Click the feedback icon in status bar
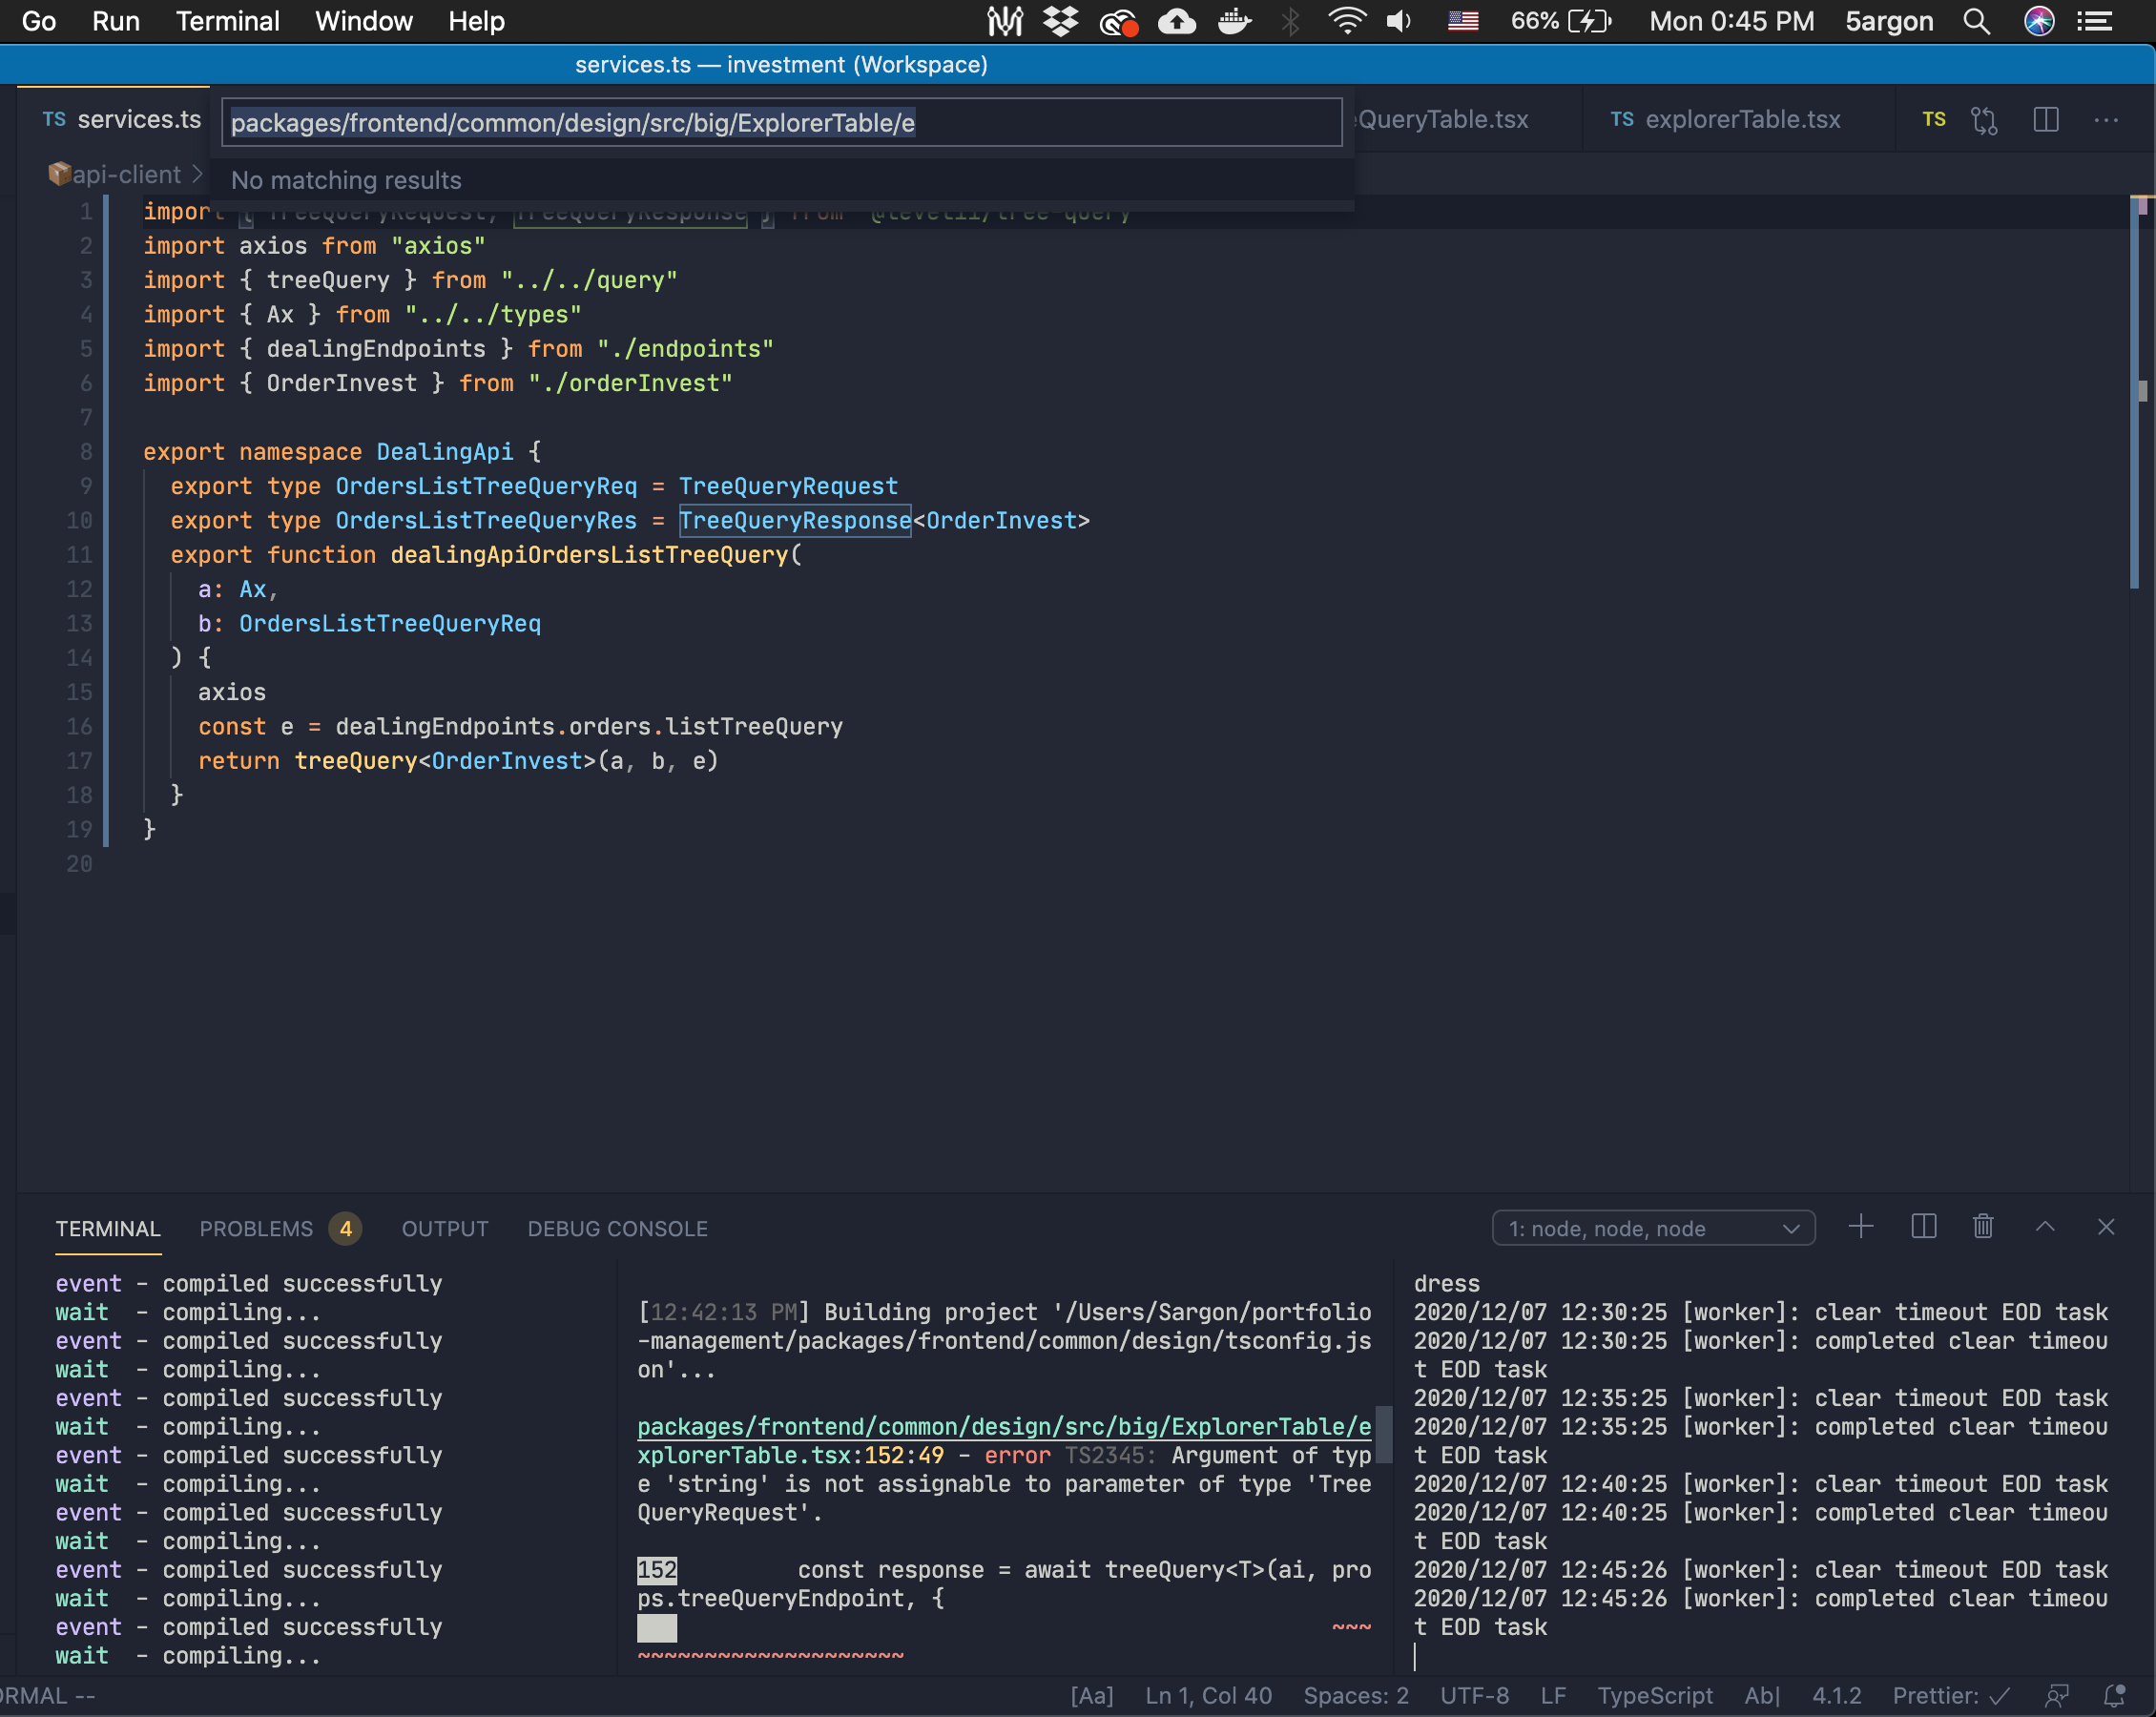The height and width of the screenshot is (1717, 2156). pyautogui.click(x=2057, y=1696)
